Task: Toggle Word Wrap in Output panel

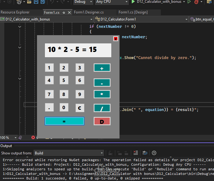Action: 145,153
